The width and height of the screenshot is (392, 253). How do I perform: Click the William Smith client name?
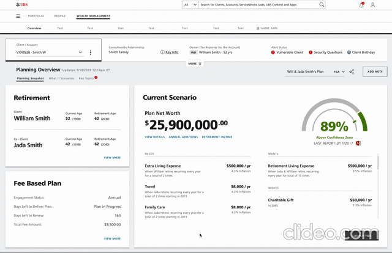32,119
